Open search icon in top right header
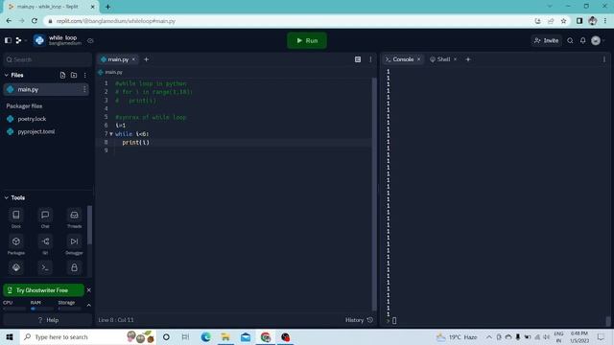Image resolution: width=614 pixels, height=345 pixels. coord(570,40)
